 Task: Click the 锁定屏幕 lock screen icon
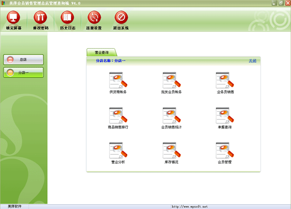click(x=14, y=19)
